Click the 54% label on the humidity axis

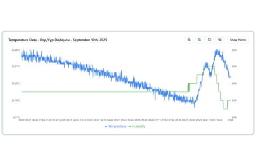click(x=234, y=83)
